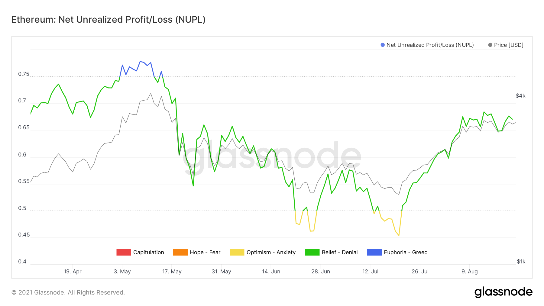Screen dimensions: 544x306
Task: Select the Capitulation legend label
Action: [x=148, y=252]
